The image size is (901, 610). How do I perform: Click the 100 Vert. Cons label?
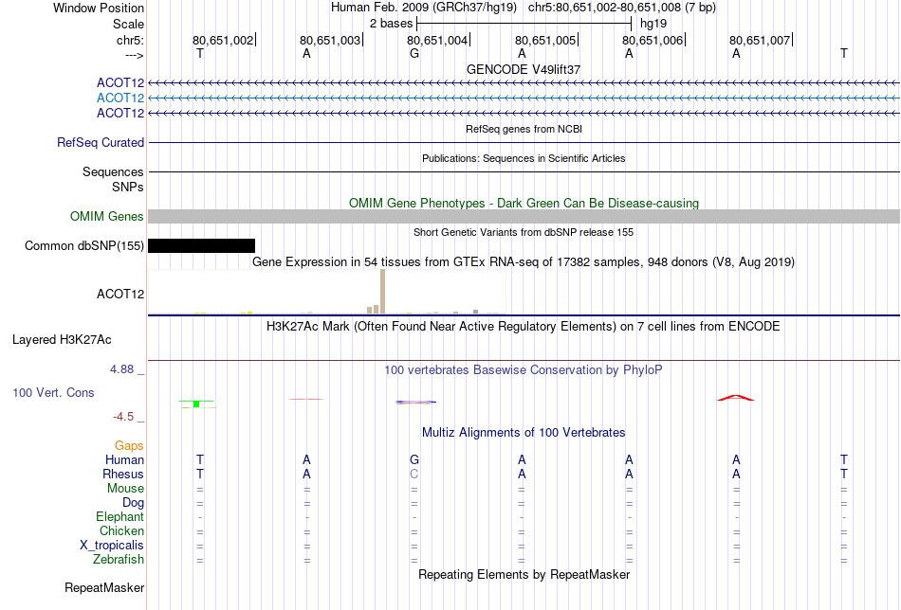53,392
